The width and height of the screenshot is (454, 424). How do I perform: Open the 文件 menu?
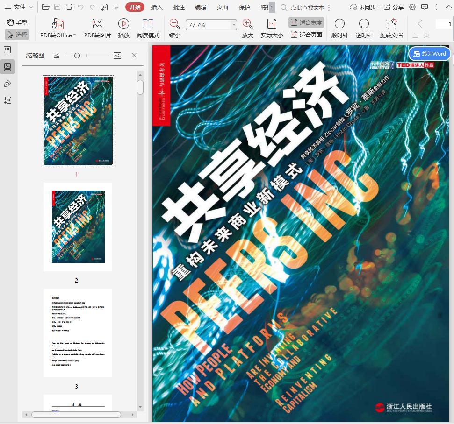[x=19, y=7]
